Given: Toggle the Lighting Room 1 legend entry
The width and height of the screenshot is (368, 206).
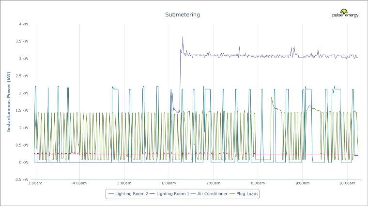Looking at the screenshot, I should pyautogui.click(x=169, y=193).
